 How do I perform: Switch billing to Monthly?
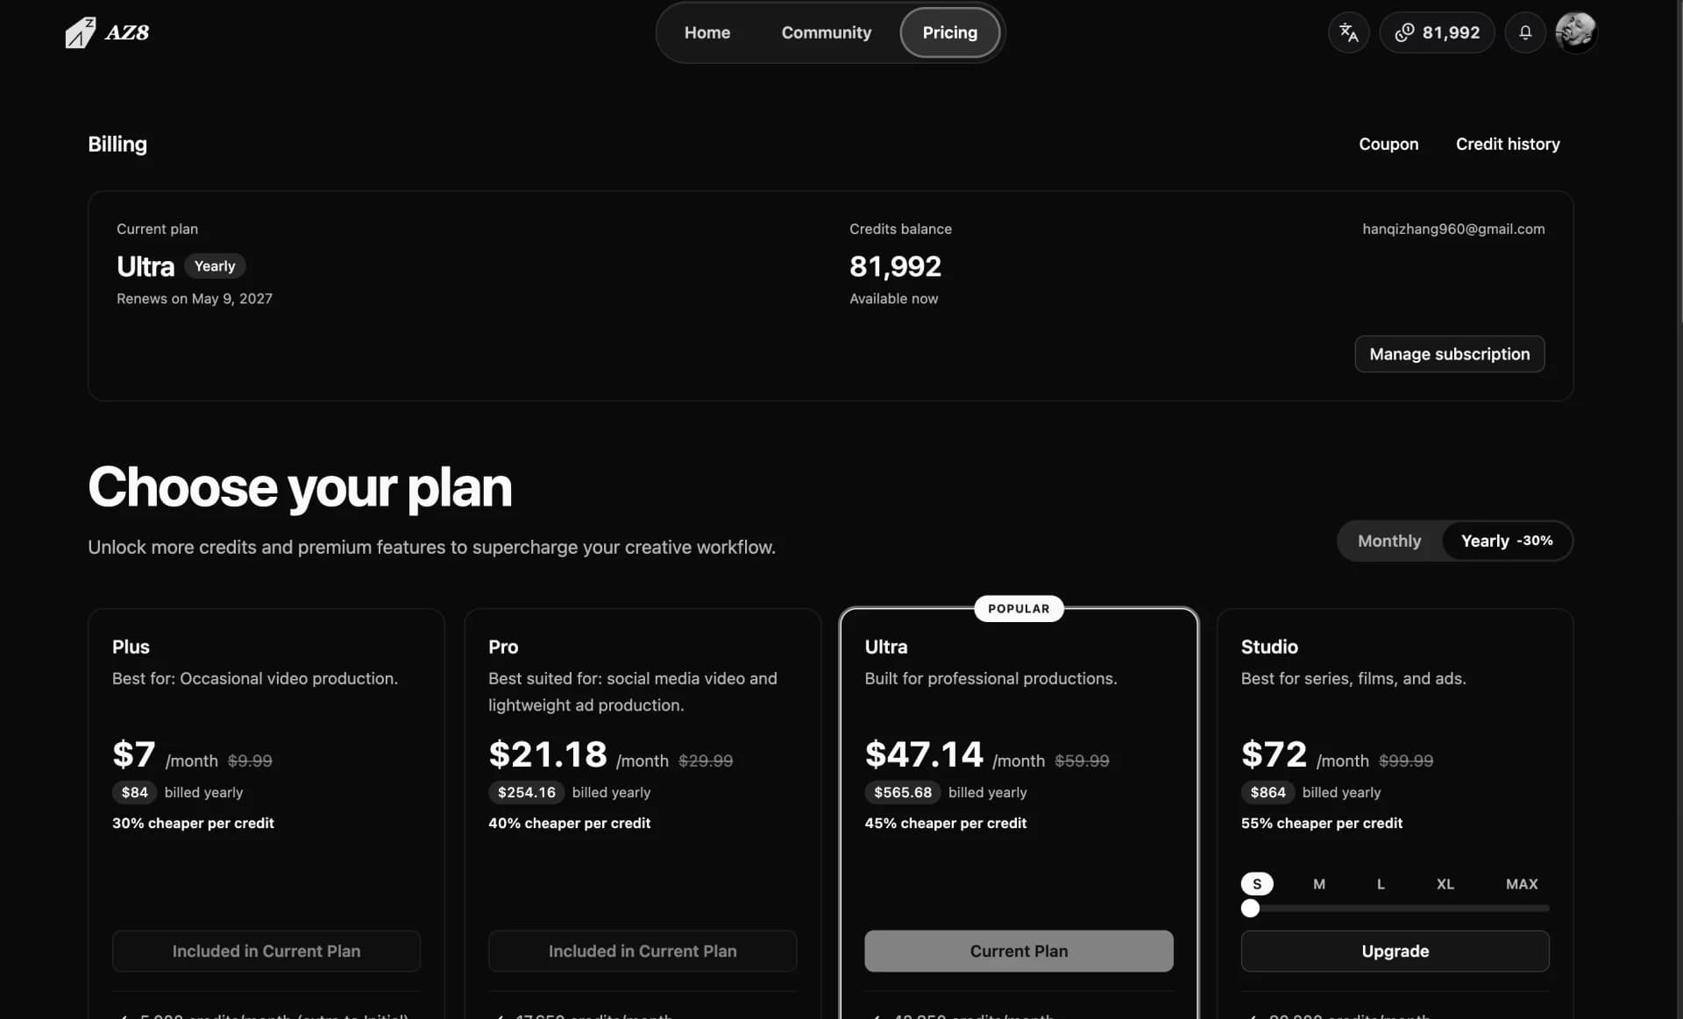(x=1389, y=541)
